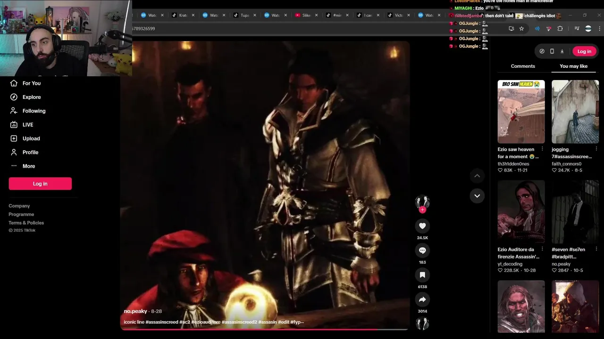Bookmark the video with the save icon
This screenshot has height=339, width=604.
pos(422,275)
